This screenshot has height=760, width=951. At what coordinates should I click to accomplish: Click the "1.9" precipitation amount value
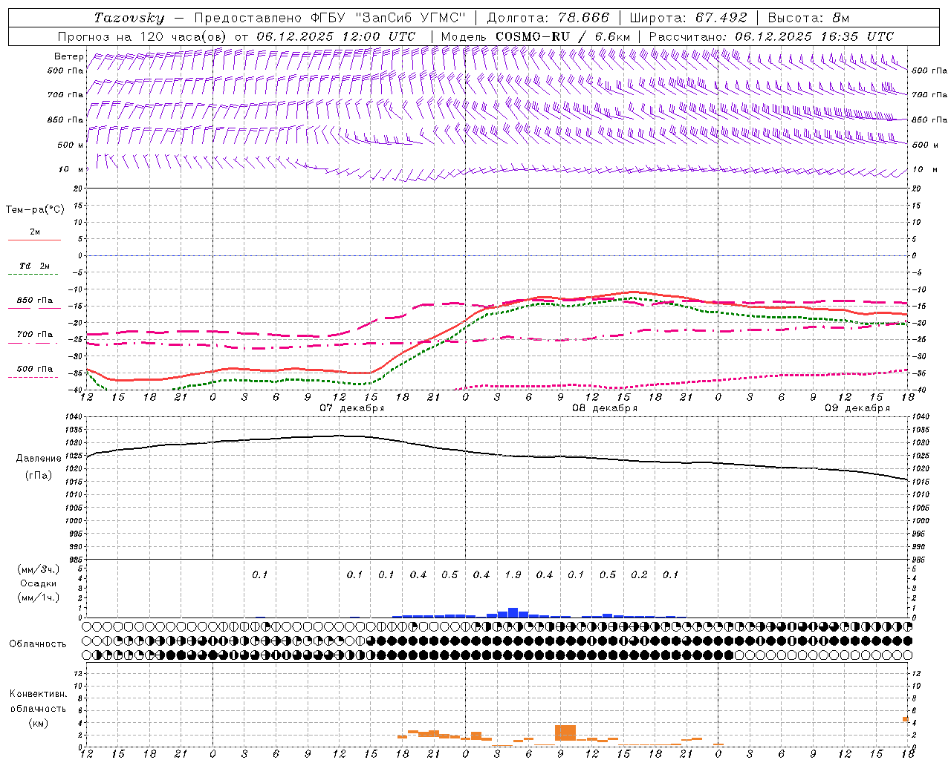click(x=513, y=574)
